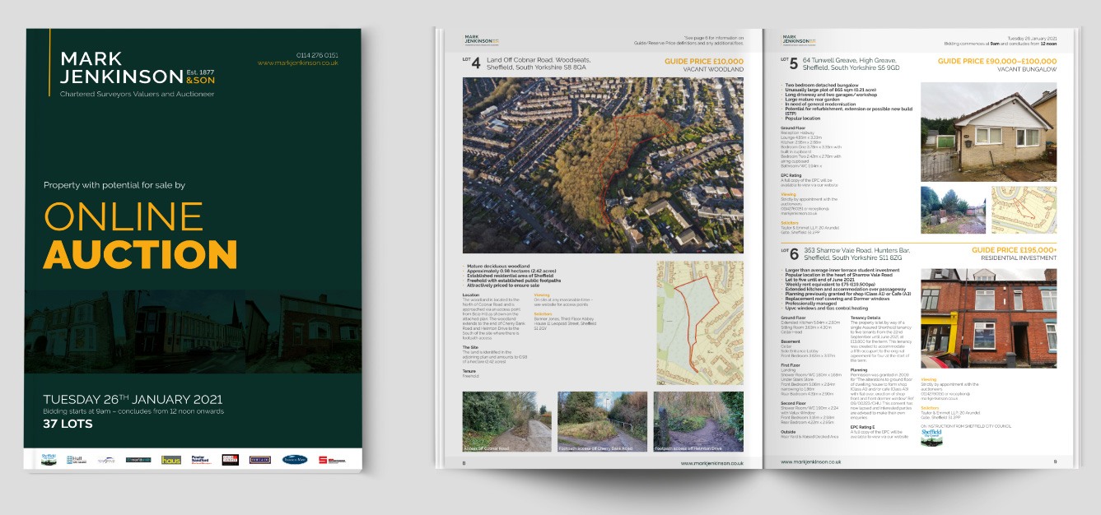Click 'GUIDE PRICE £90,000–£100,000' text

click(997, 62)
